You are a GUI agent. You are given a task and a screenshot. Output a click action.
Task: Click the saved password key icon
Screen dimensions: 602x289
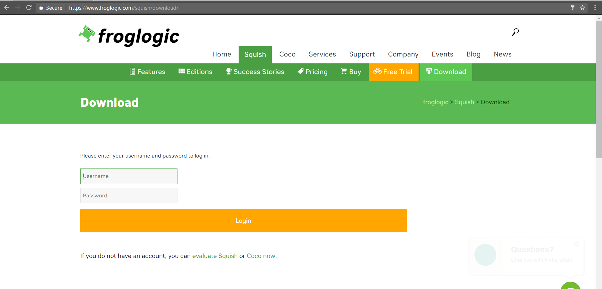[573, 8]
